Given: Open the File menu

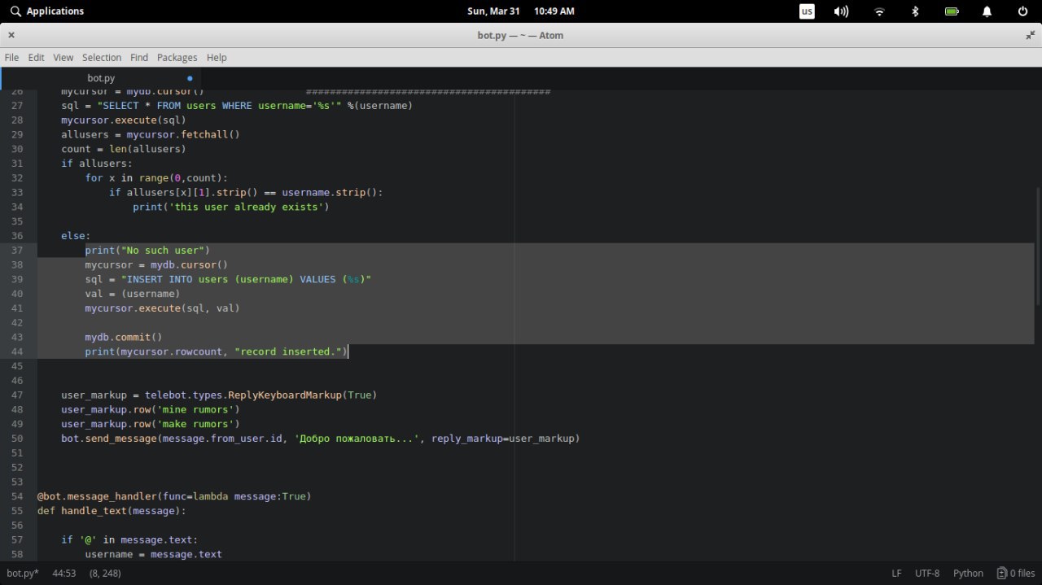Looking at the screenshot, I should (11, 58).
